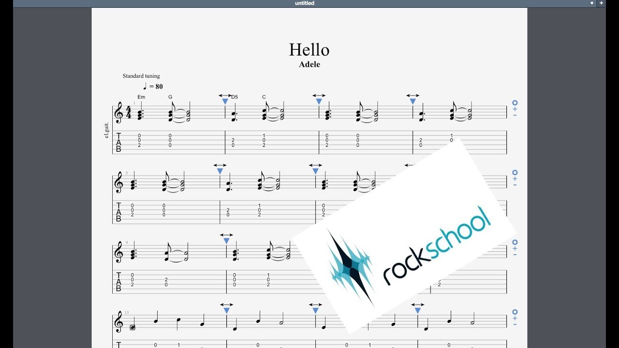This screenshot has width=619, height=348.
Task: Select the "Em" chord name in bar 1
Action: [x=141, y=97]
